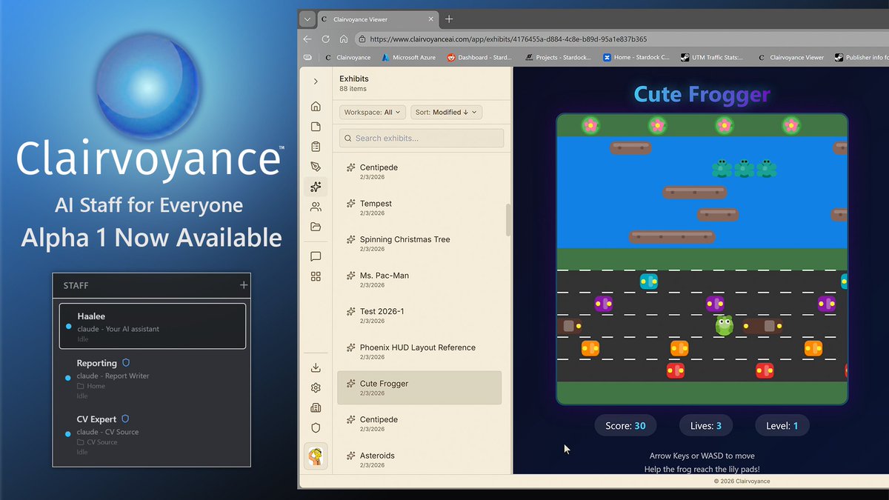Expand the collapsed sidebar with the chevron

pos(316,81)
